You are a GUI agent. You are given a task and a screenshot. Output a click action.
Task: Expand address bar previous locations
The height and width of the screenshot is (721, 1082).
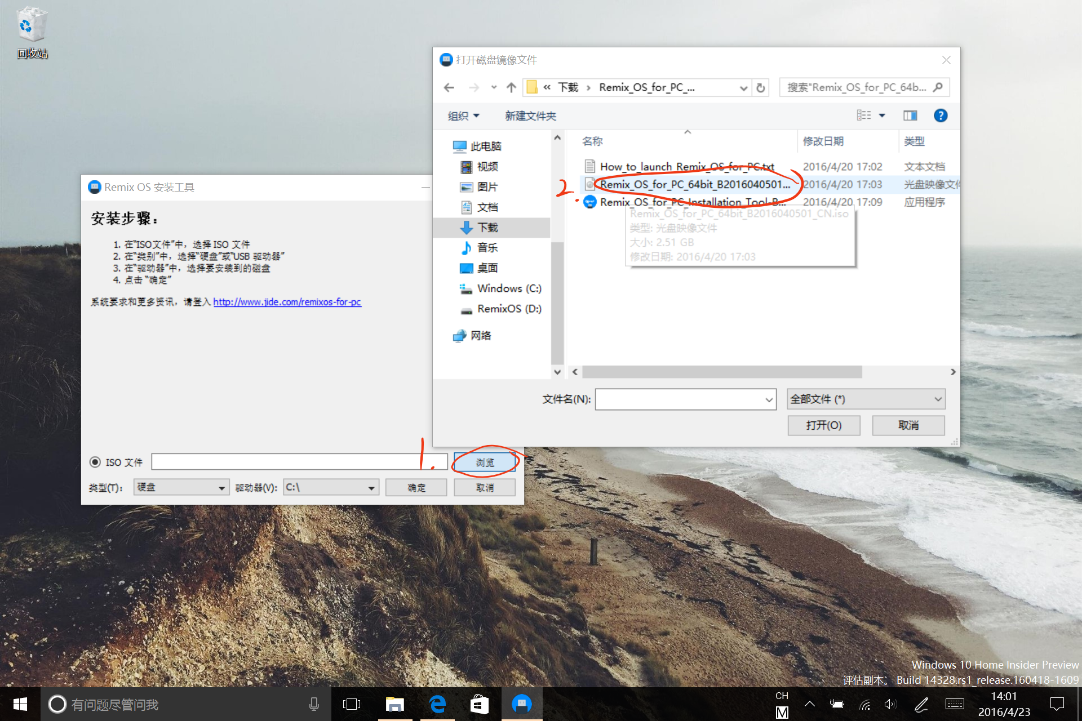coord(744,87)
